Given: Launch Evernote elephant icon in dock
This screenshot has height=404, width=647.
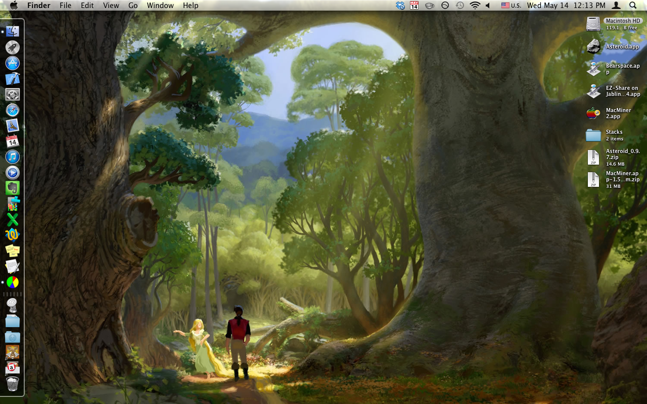Looking at the screenshot, I should [x=12, y=188].
